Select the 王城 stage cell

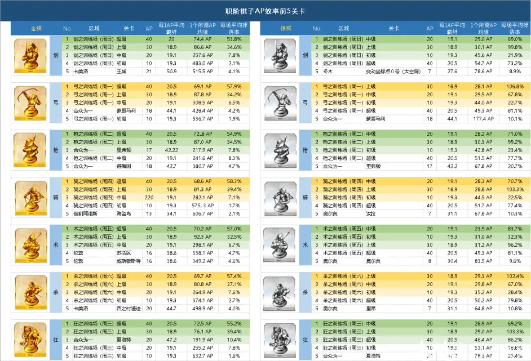(121, 72)
